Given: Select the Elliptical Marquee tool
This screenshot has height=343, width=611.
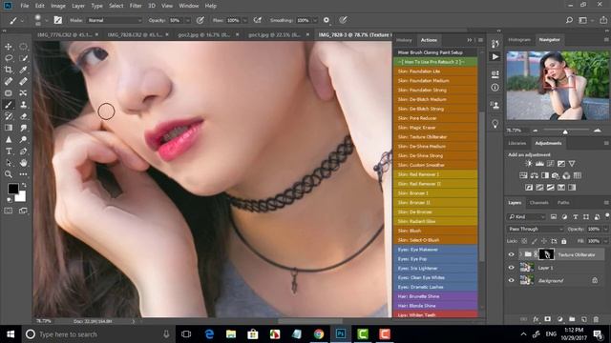Looking at the screenshot, I should (23, 47).
